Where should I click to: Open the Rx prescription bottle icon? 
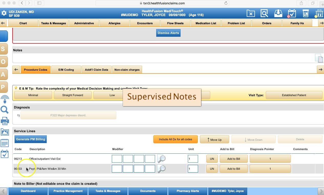[x=306, y=13]
